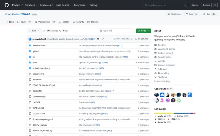Image resolution: width=220 pixels, height=136 pixels.
Task: Expand the Solutions navigation menu
Action: [31, 5]
